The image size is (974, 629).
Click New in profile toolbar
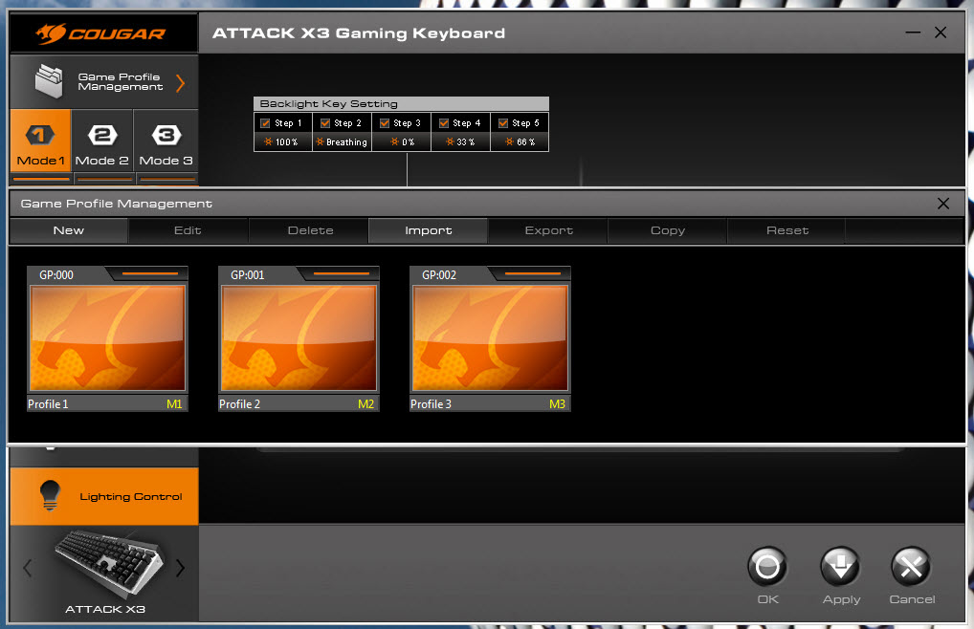[68, 230]
